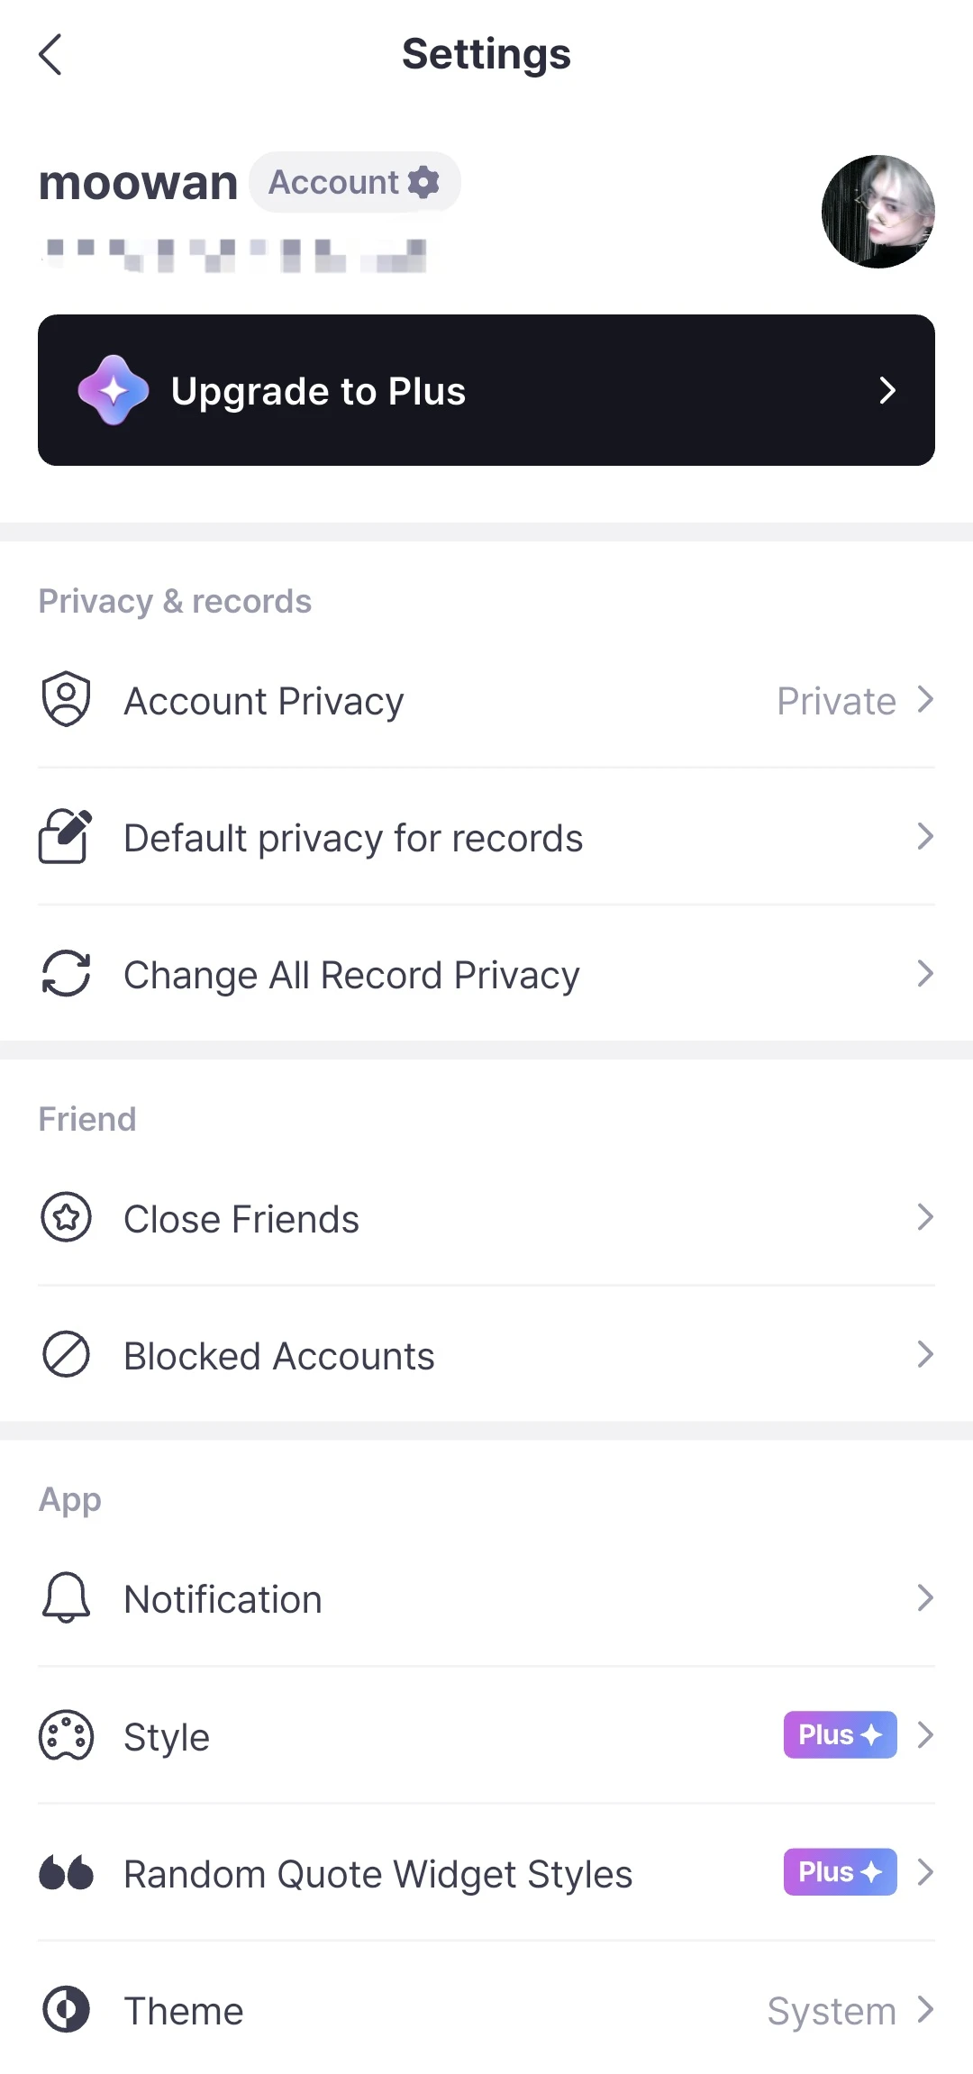Open the Close Friends chevron arrow
Screen dimensions: 973x2074
[925, 1217]
